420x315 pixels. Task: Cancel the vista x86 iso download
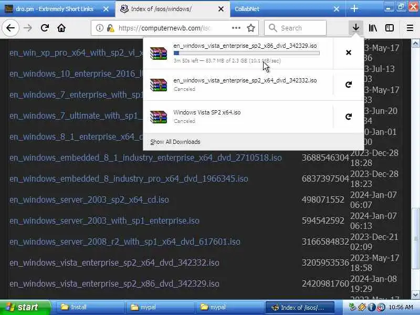(349, 52)
